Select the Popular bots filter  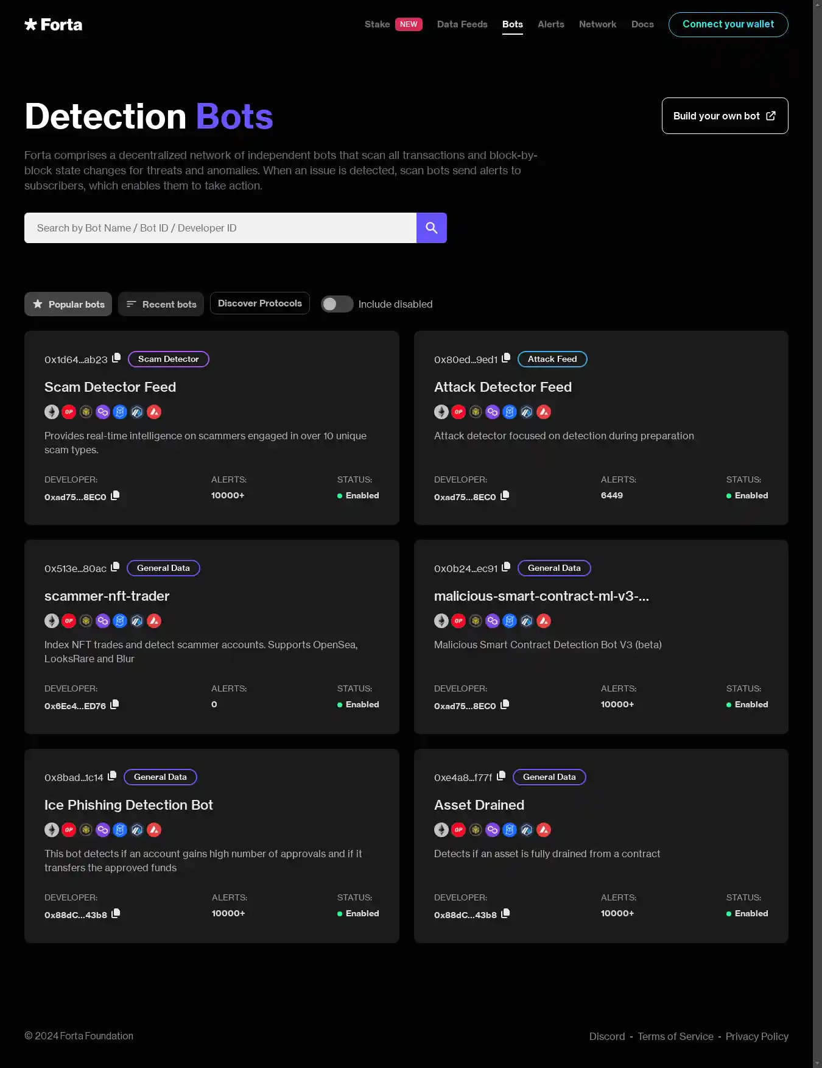[68, 304]
